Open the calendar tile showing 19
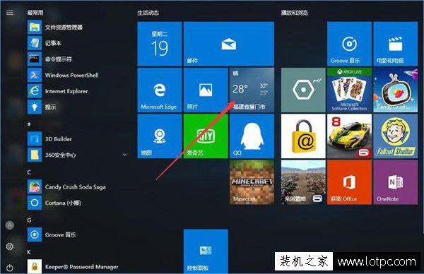Image resolution: width=424 pixels, height=274 pixels. pyautogui.click(x=160, y=44)
